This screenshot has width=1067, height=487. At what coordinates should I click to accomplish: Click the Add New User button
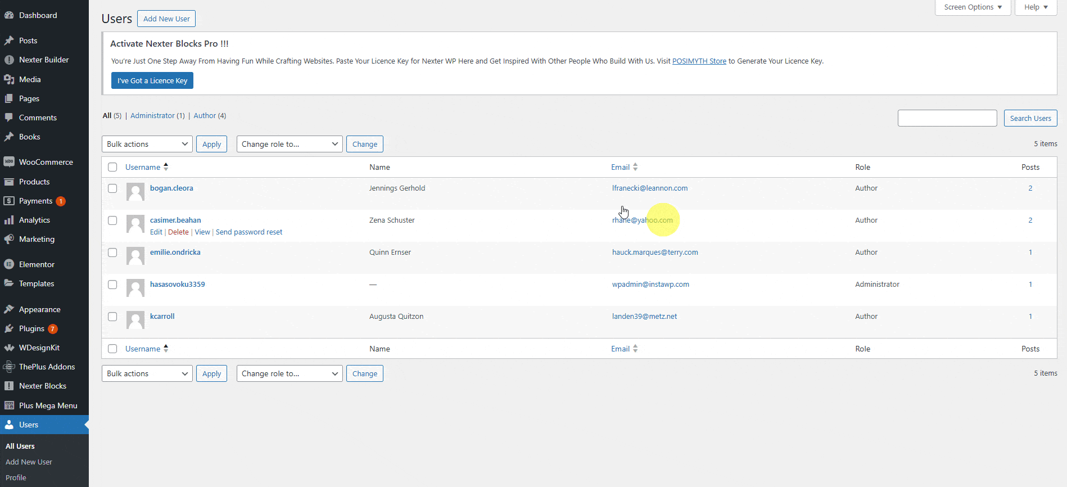(166, 19)
